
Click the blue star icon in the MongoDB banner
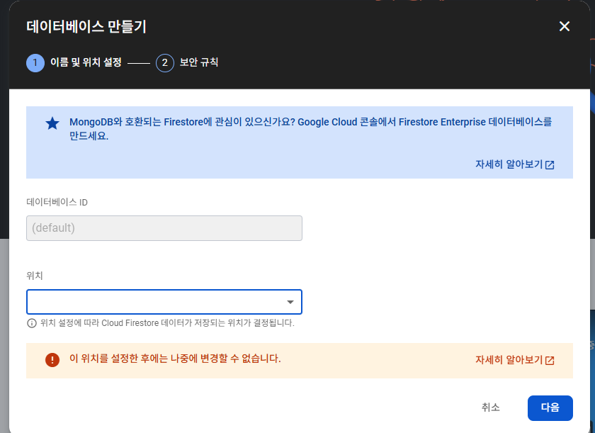point(52,123)
